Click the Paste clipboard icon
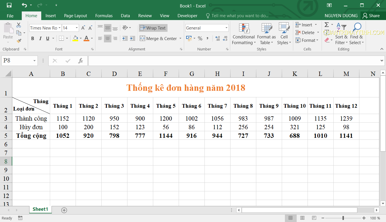This screenshot has width=386, height=222. click(x=8, y=28)
